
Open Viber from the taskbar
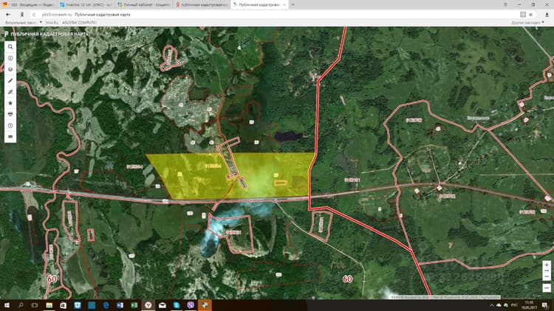pos(191,305)
